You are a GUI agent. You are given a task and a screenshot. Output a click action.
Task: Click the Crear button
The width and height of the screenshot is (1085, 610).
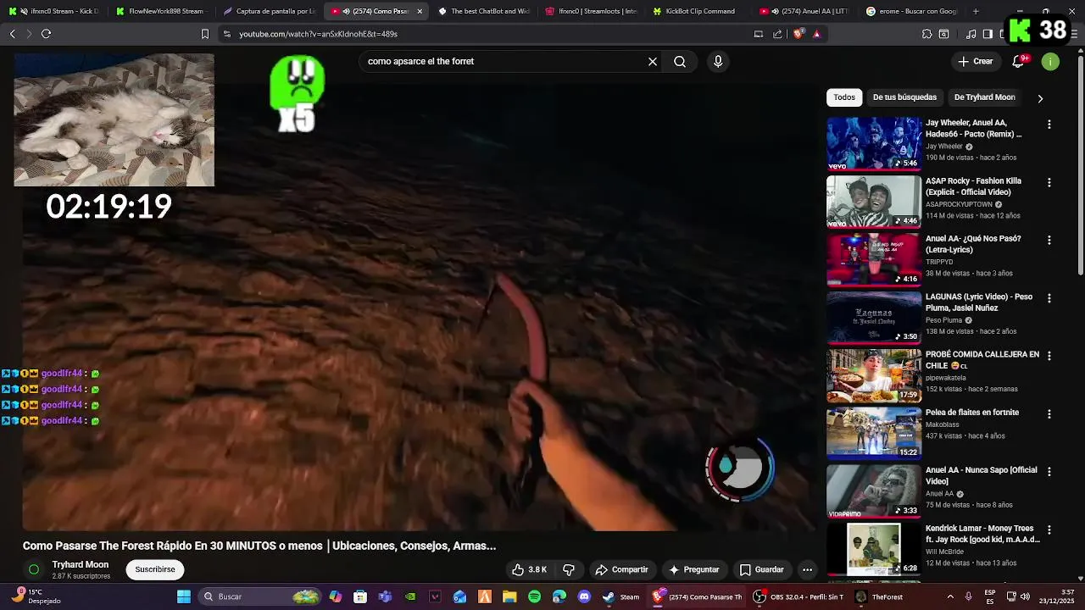coord(976,61)
